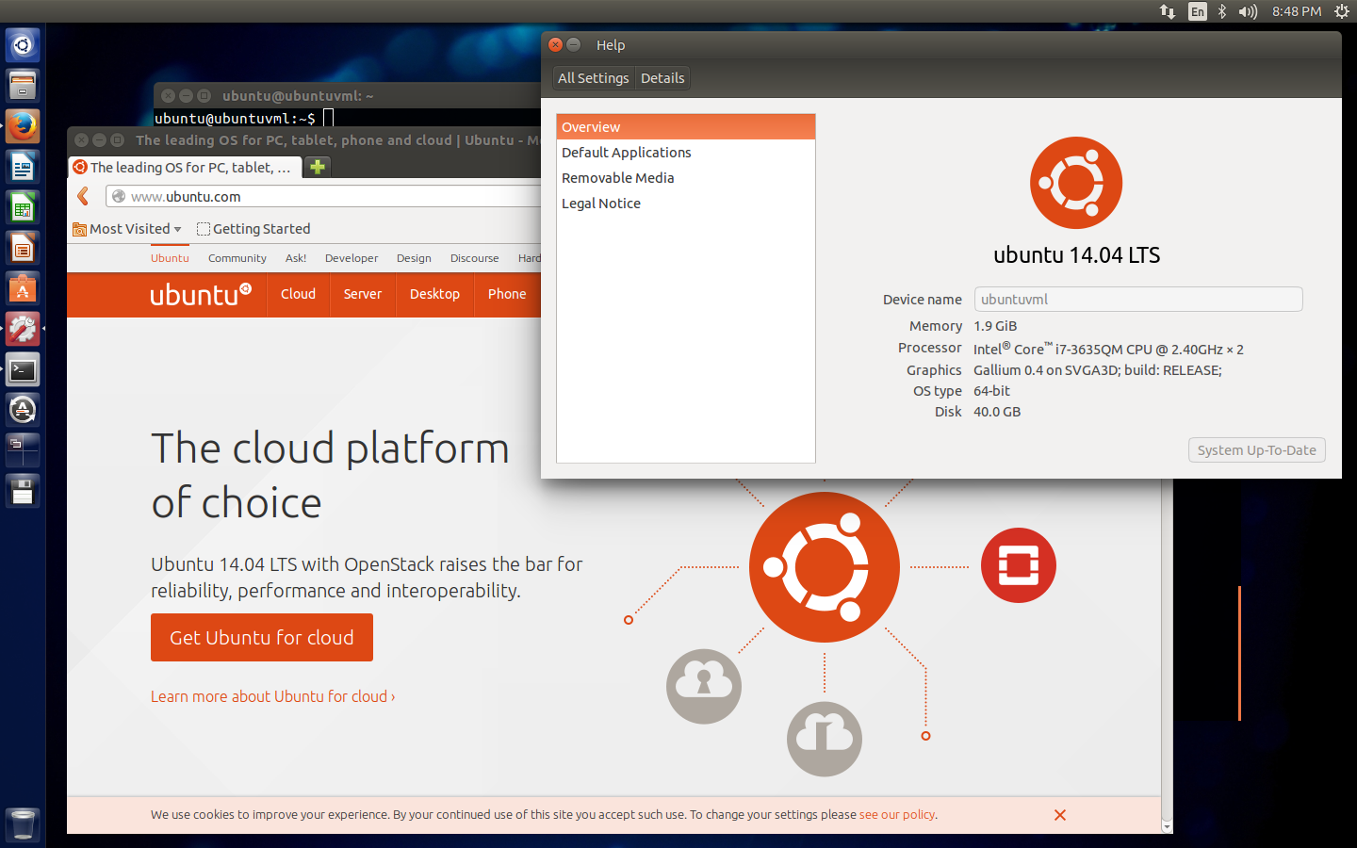
Task: Open the Bluetooth indicator menu
Action: pyautogui.click(x=1222, y=11)
